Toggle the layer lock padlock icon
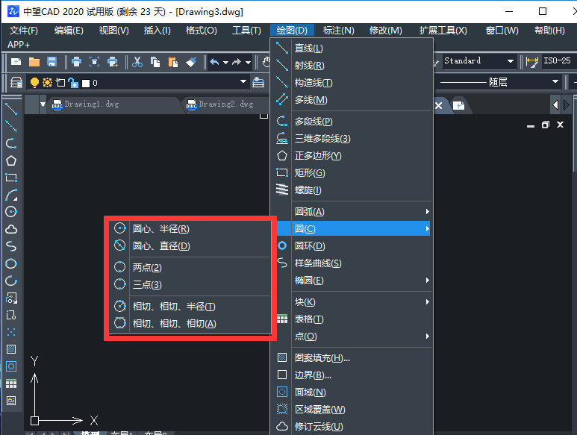This screenshot has width=577, height=435. 72,82
